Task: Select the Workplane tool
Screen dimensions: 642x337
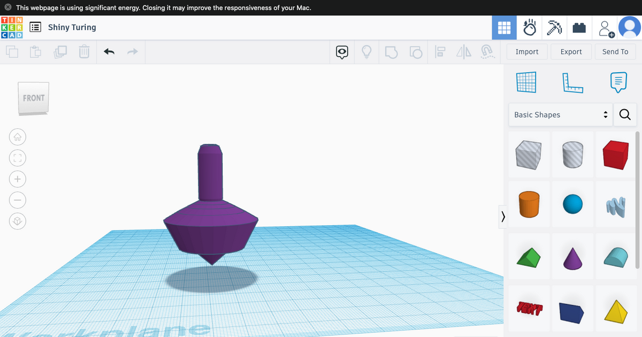Action: coord(526,82)
